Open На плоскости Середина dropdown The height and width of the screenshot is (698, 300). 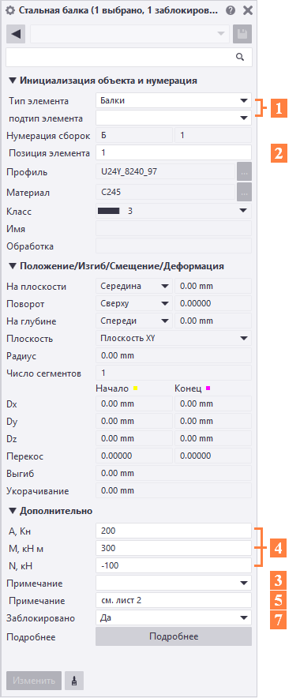tap(134, 287)
